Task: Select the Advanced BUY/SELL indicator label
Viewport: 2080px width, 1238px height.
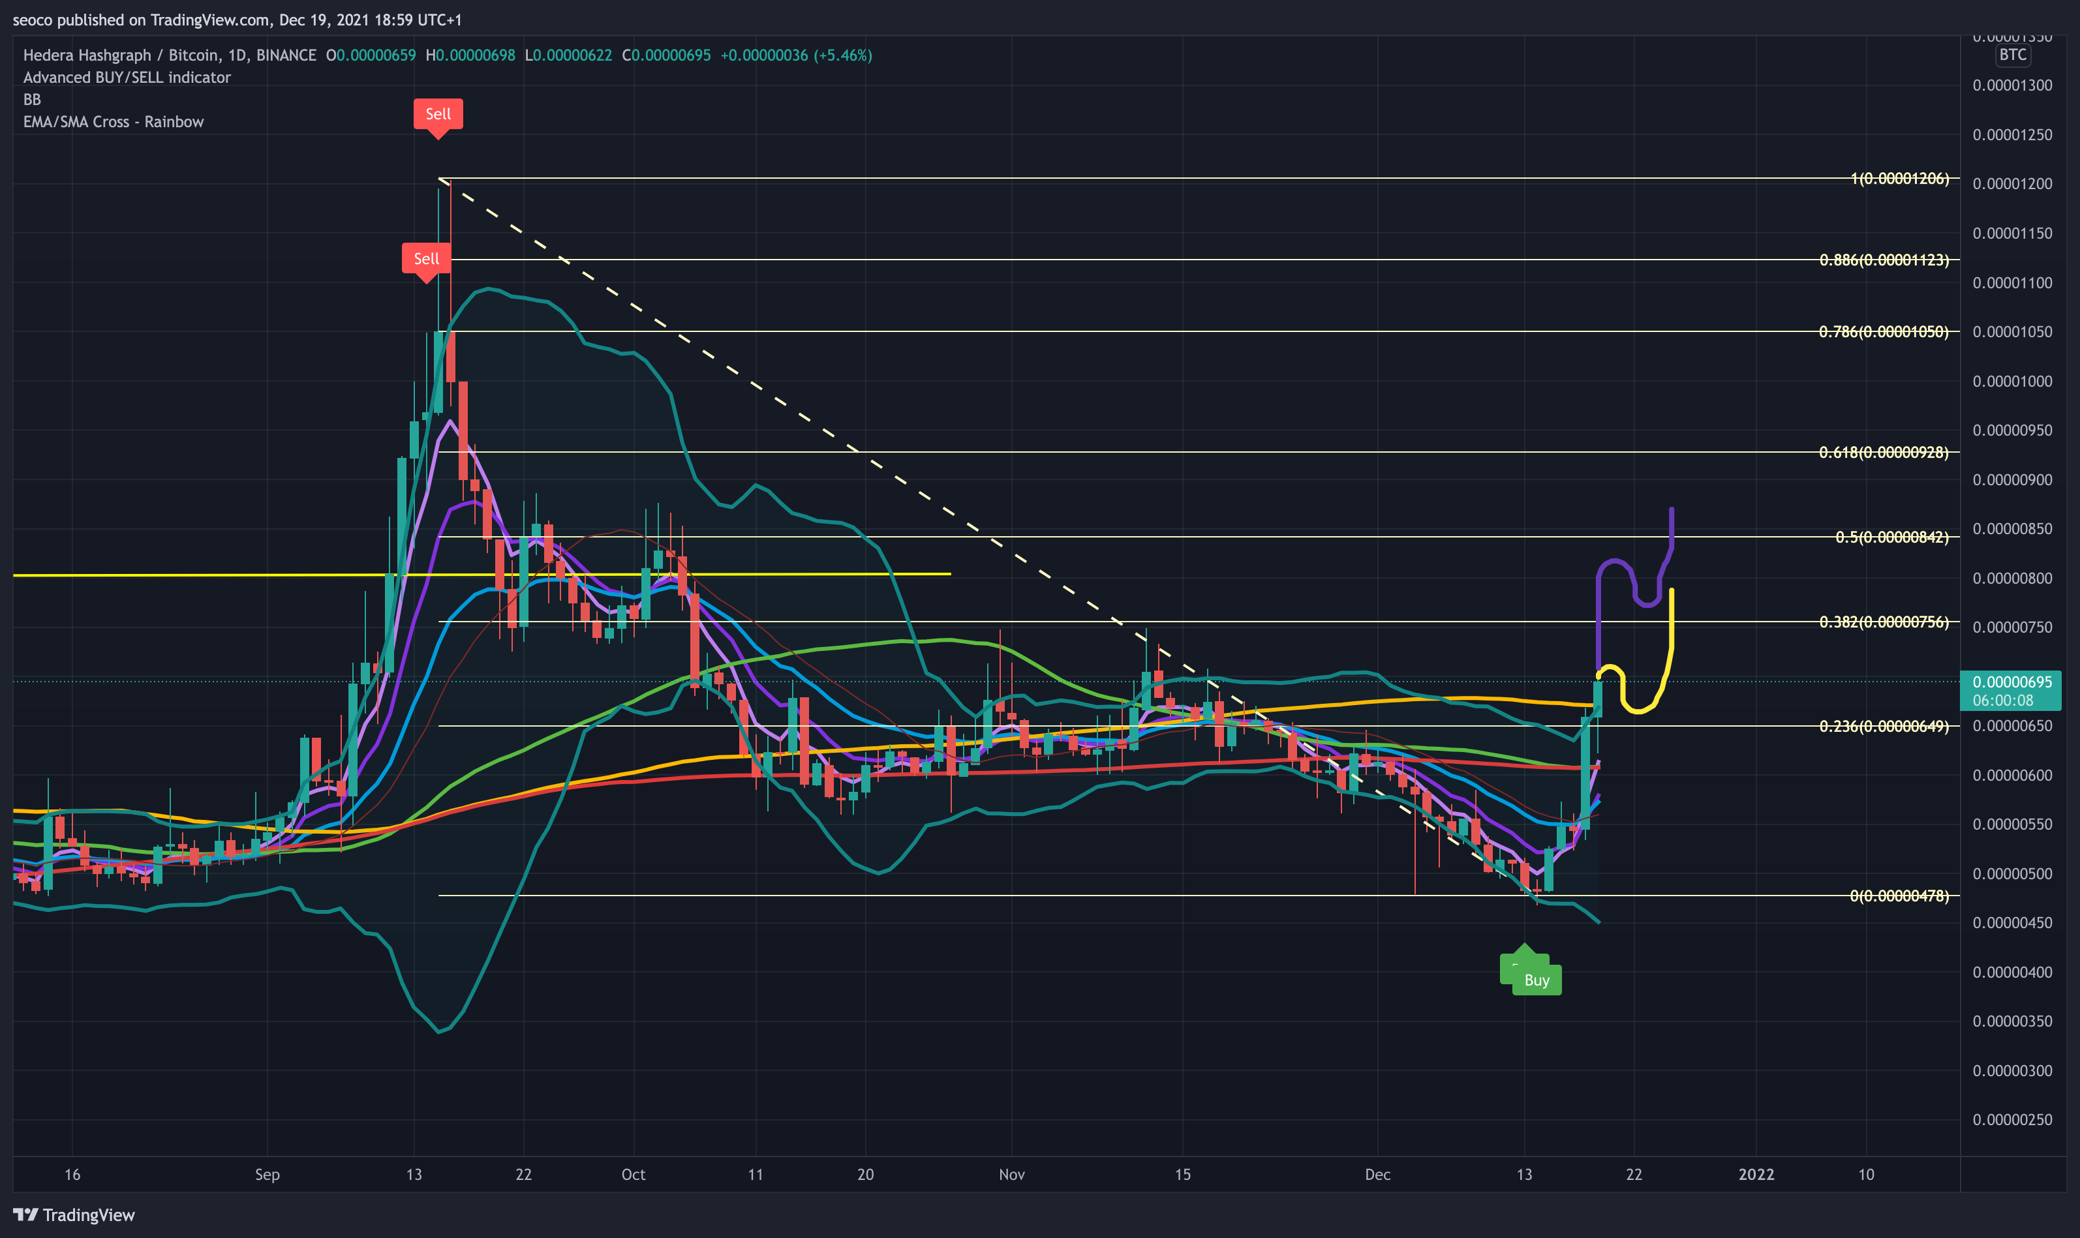Action: [x=127, y=78]
